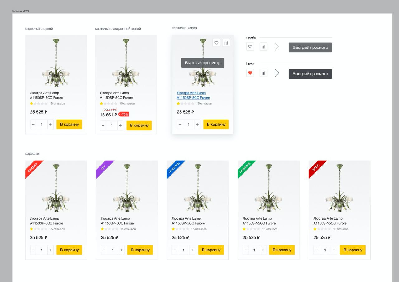Open the 15 отзывов reviews on the хит card
This screenshot has width=399, height=282.
pos(128,229)
